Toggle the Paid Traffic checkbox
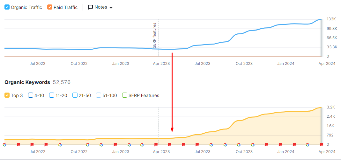This screenshot has height=160, width=341. click(50, 7)
